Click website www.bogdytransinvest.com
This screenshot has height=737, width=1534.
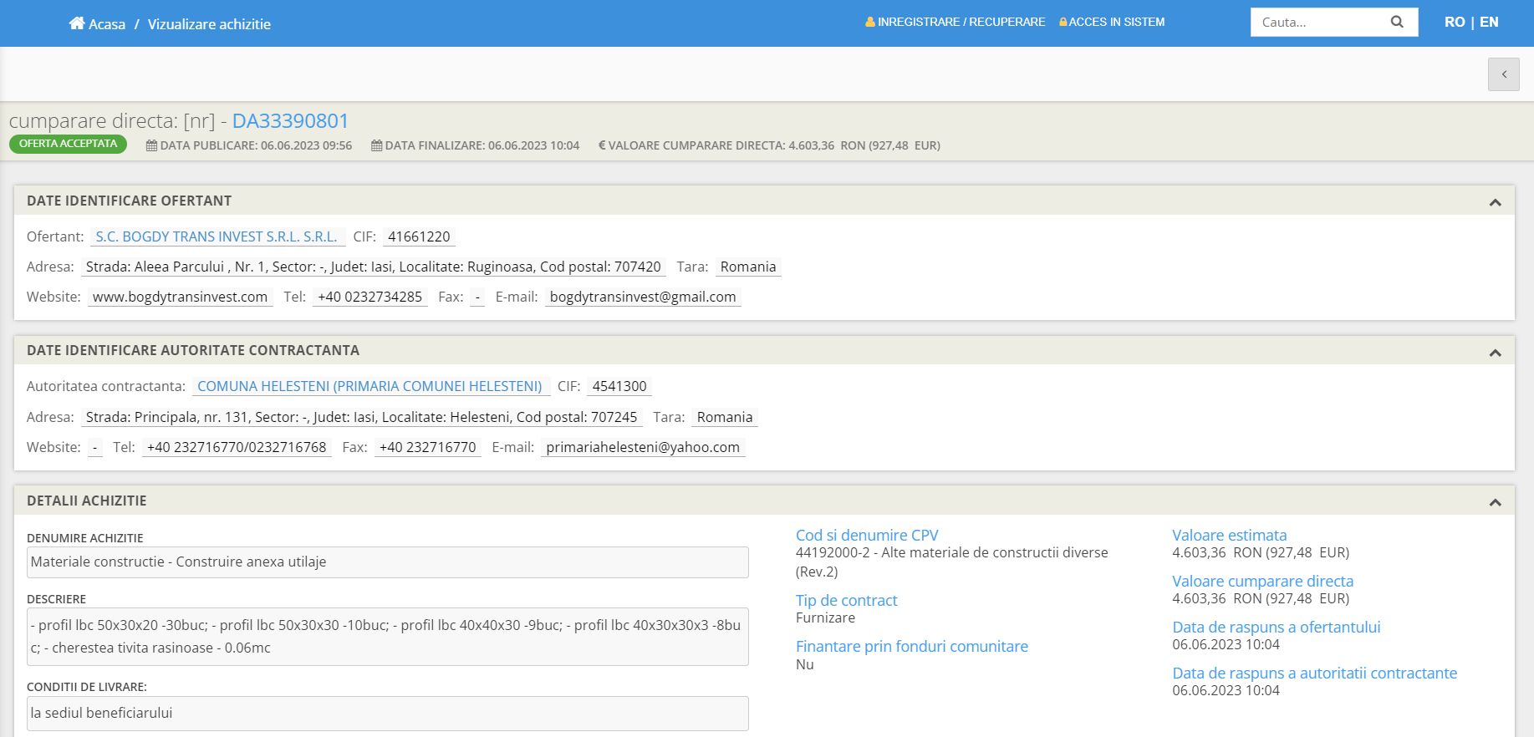click(x=180, y=297)
